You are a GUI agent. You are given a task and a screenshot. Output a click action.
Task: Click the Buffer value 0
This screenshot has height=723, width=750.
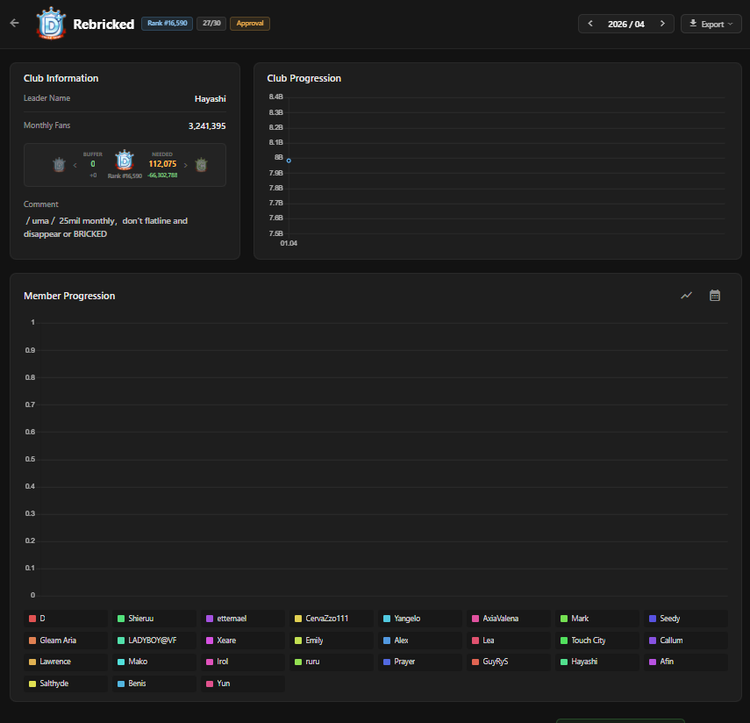pyautogui.click(x=93, y=164)
